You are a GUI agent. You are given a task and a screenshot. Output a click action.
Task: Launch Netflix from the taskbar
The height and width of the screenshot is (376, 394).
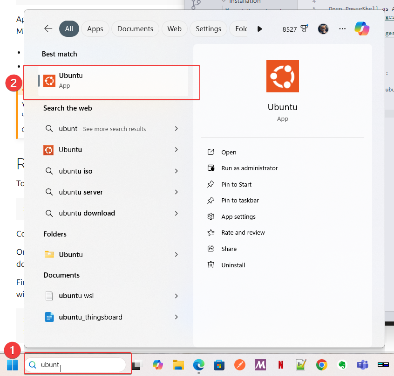pyautogui.click(x=281, y=365)
